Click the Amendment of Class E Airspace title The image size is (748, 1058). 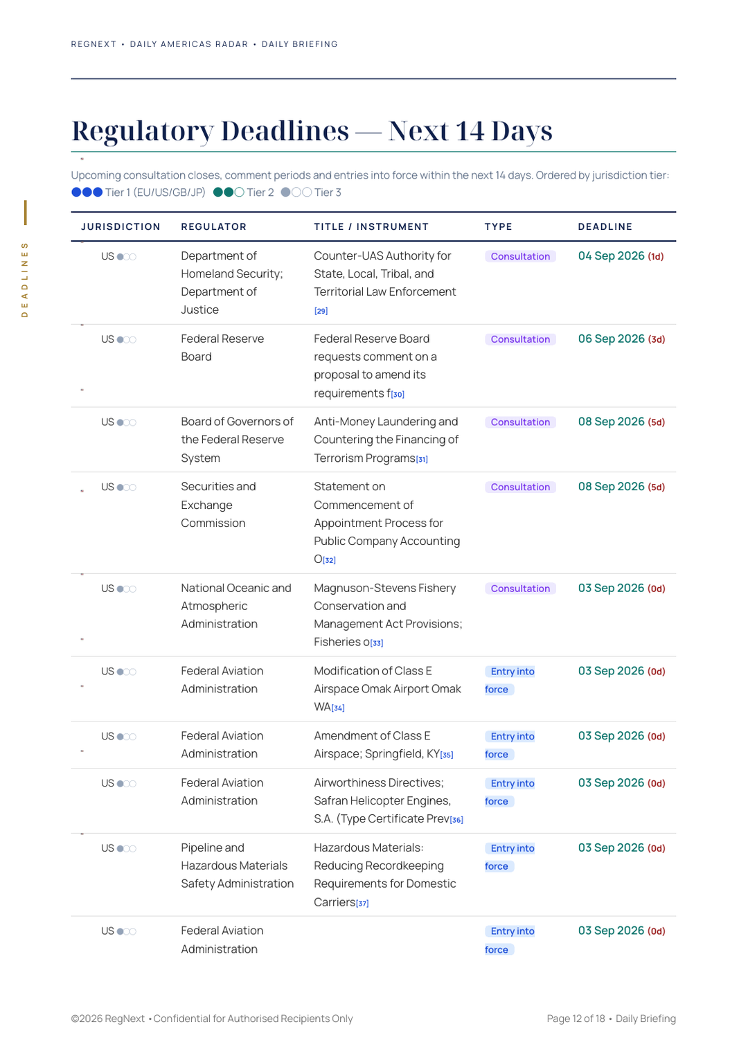377,745
